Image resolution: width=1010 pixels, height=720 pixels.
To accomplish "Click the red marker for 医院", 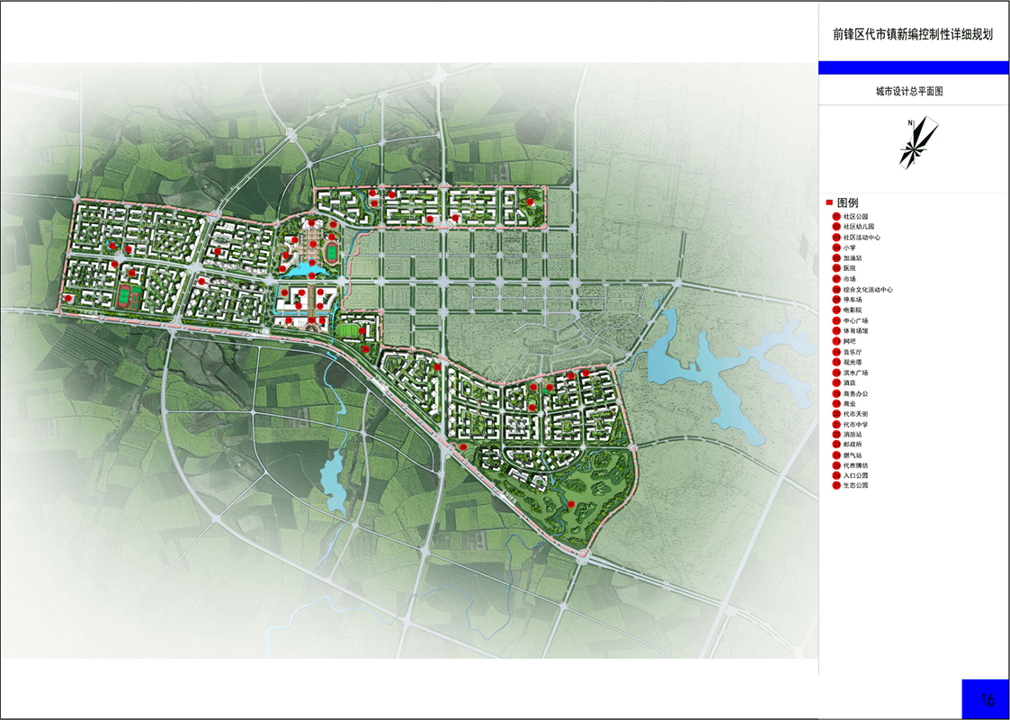I will tap(836, 268).
